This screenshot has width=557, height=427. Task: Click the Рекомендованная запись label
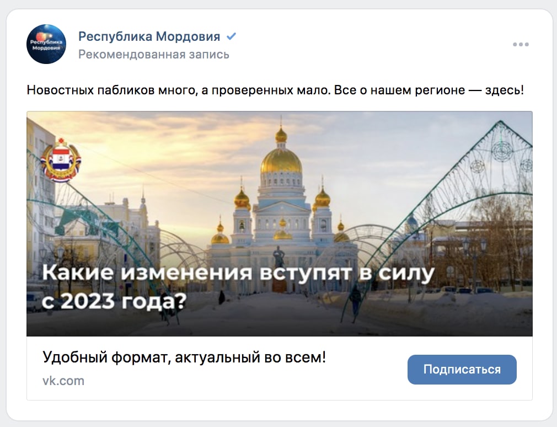(154, 55)
